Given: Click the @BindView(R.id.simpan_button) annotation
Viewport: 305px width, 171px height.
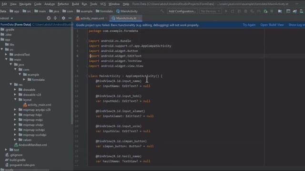Looking at the screenshot, I should click(x=121, y=141).
